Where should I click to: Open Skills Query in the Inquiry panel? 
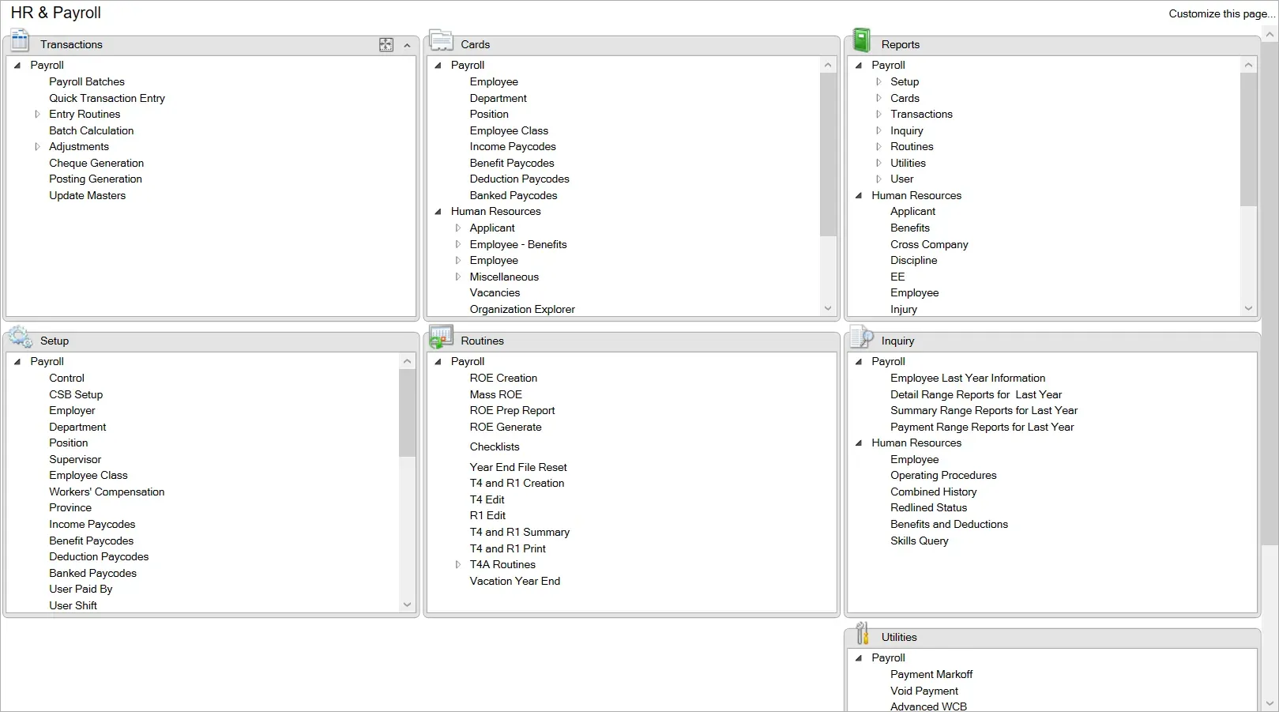tap(919, 541)
